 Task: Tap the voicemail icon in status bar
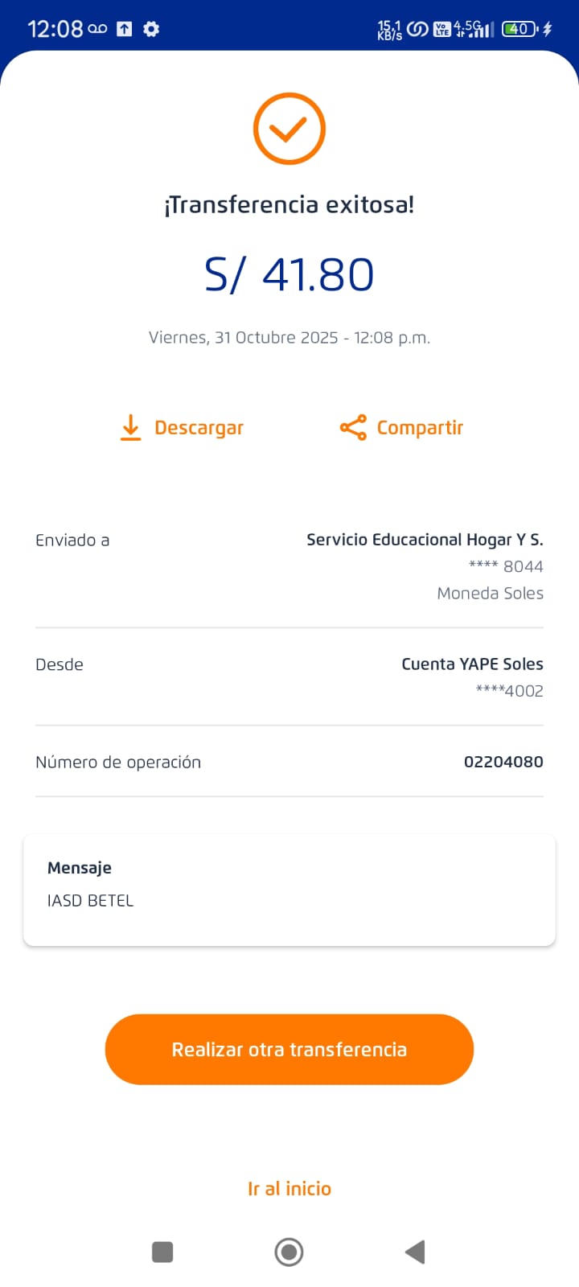97,29
